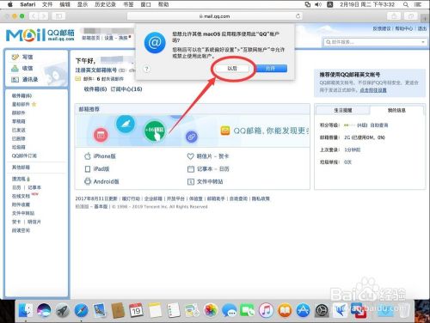Screen dimensions: 430x323
Task: Click the Android robot icon beside Android版
Action: (88, 181)
